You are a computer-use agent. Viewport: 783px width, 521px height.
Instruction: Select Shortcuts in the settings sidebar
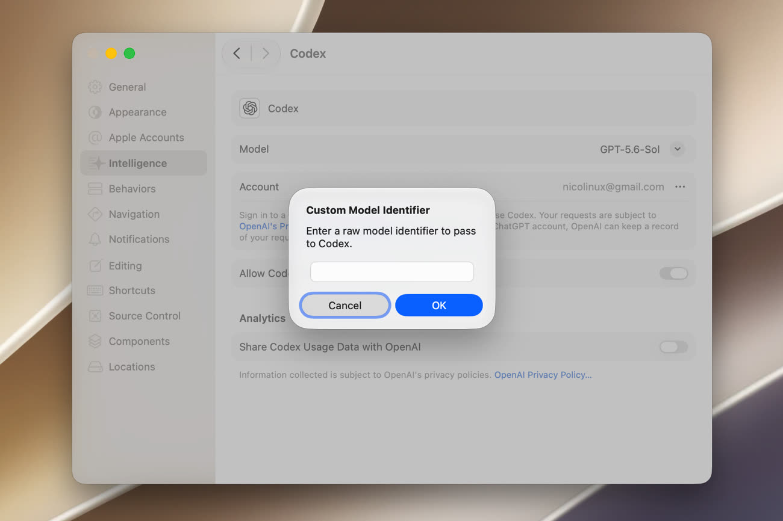[x=143, y=291]
